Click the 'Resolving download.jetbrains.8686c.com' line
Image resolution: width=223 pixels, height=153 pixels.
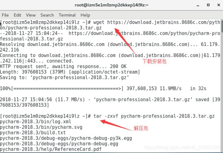pyautogui.click(x=110, y=47)
